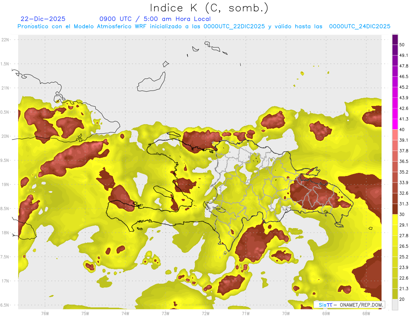Image resolution: width=411 pixels, height=318 pixels.
Task: Click the '22.6' color scale value
Action: coord(404,278)
